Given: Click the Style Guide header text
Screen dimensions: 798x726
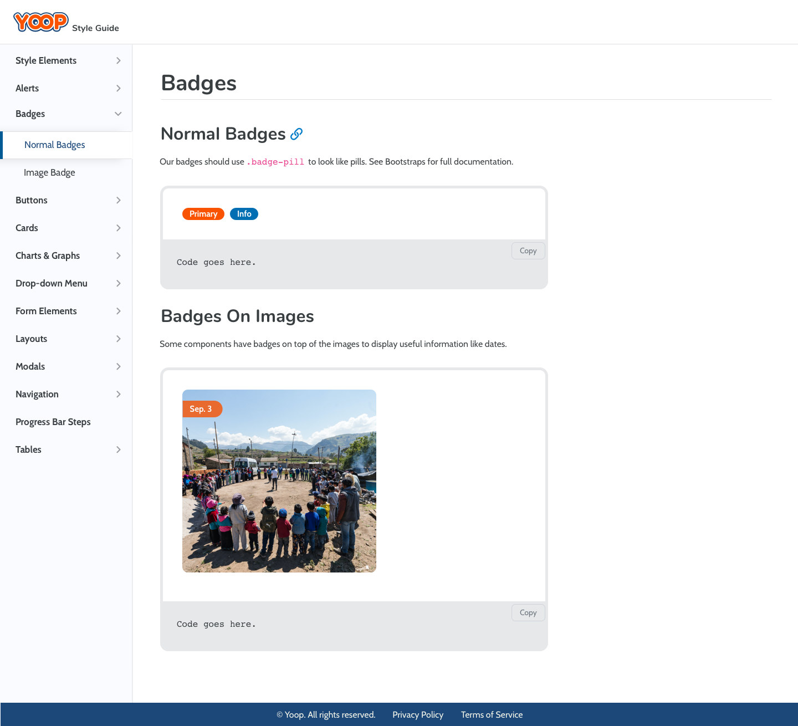Looking at the screenshot, I should point(95,28).
